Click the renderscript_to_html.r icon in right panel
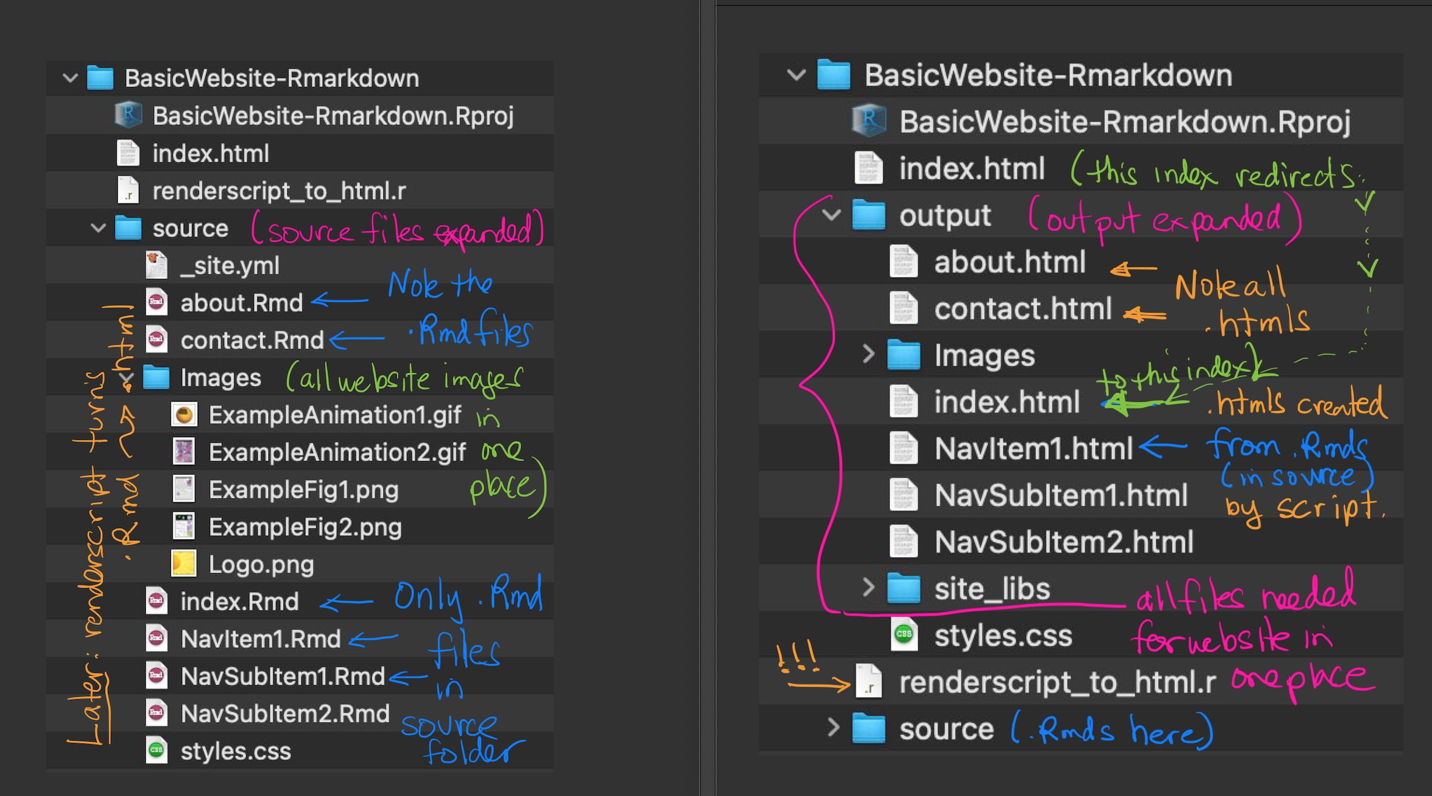The height and width of the screenshot is (796, 1432). (868, 681)
